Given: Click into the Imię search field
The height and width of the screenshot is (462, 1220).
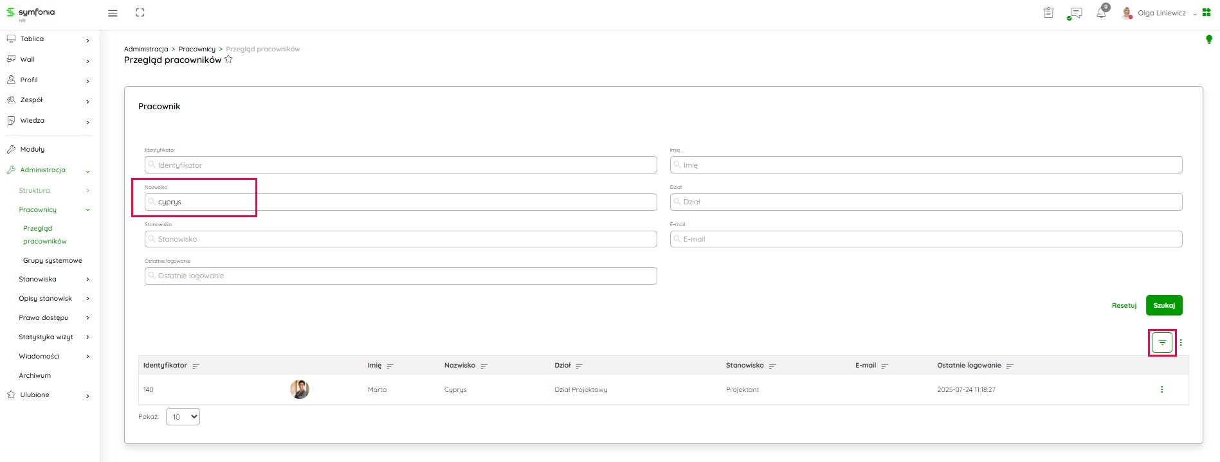Looking at the screenshot, I should pos(926,165).
